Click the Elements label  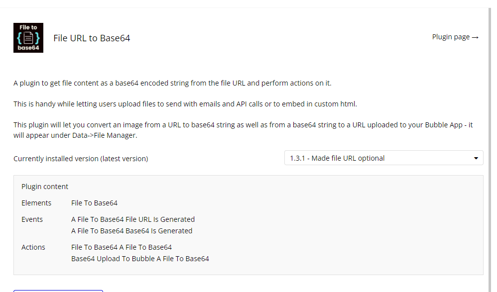[36, 203]
